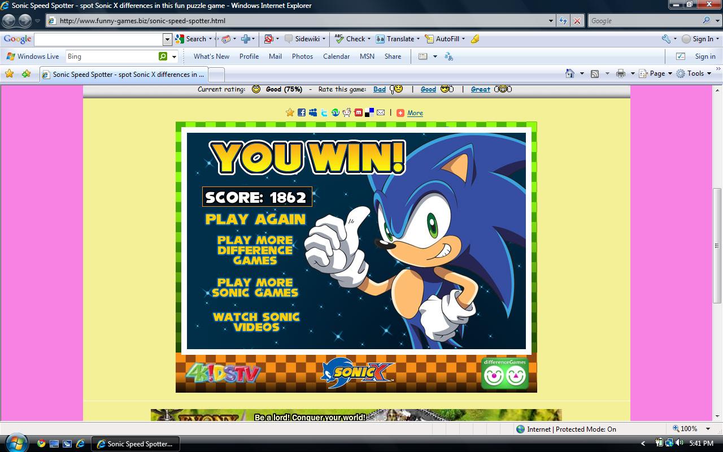Click Share in Windows Live toolbar
The height and width of the screenshot is (452, 723).
393,56
